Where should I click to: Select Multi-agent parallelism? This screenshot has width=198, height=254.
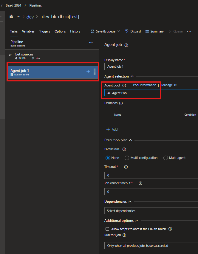[165, 158]
